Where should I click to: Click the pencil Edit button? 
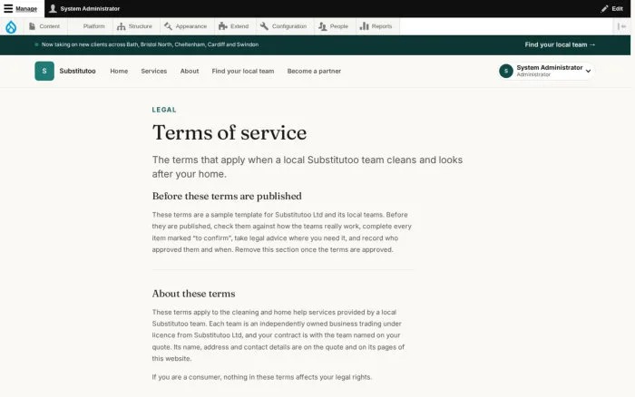coord(612,8)
